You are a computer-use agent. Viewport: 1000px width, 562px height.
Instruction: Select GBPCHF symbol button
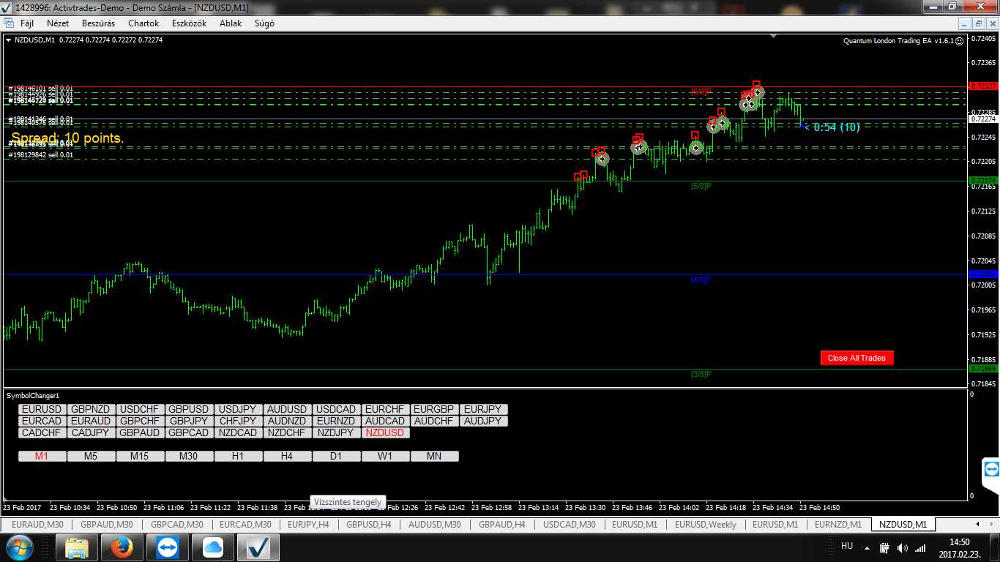click(x=141, y=421)
